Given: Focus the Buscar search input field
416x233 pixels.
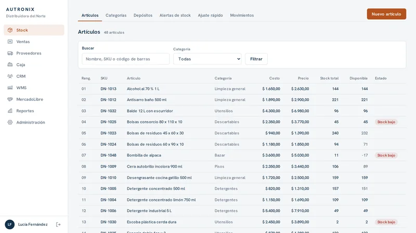Looking at the screenshot, I should point(125,59).
